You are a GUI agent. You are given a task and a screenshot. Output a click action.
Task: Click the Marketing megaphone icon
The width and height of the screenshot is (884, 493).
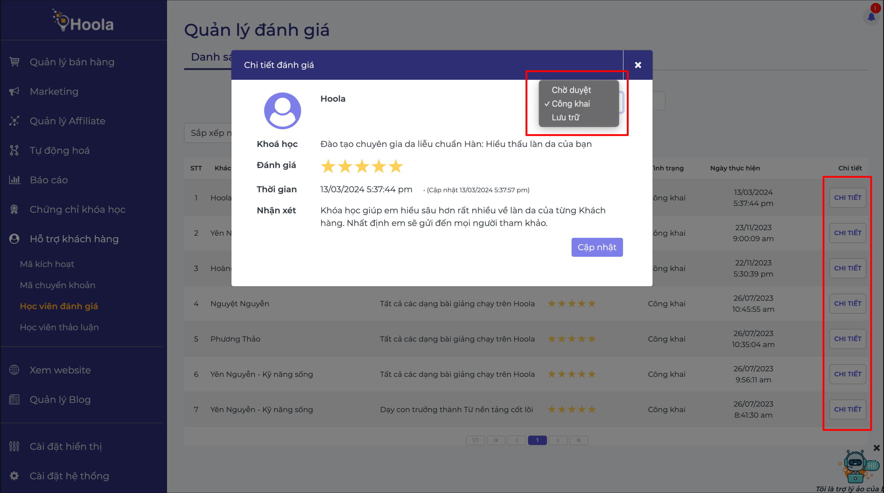point(14,91)
